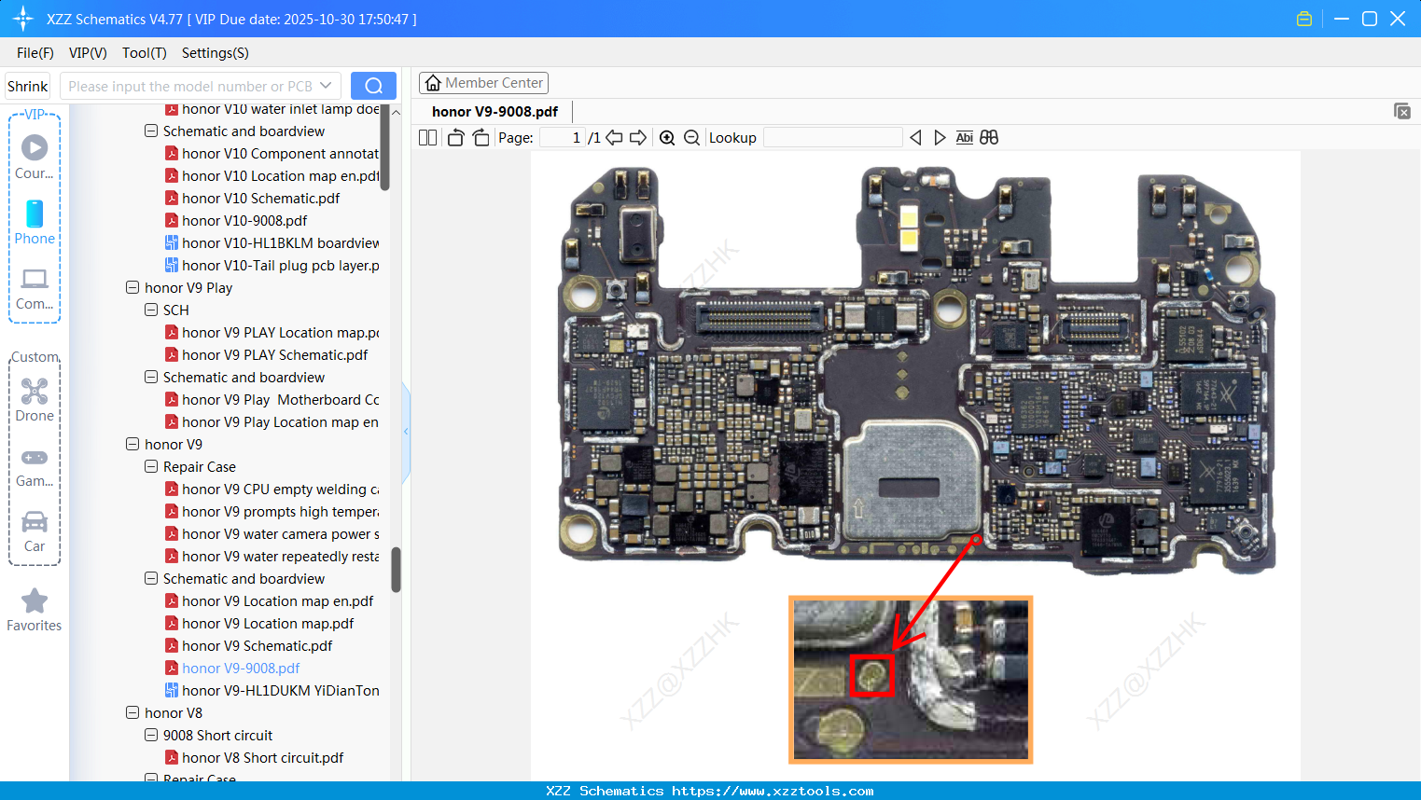Open honor V9 CPU empty welding case

coord(272,490)
